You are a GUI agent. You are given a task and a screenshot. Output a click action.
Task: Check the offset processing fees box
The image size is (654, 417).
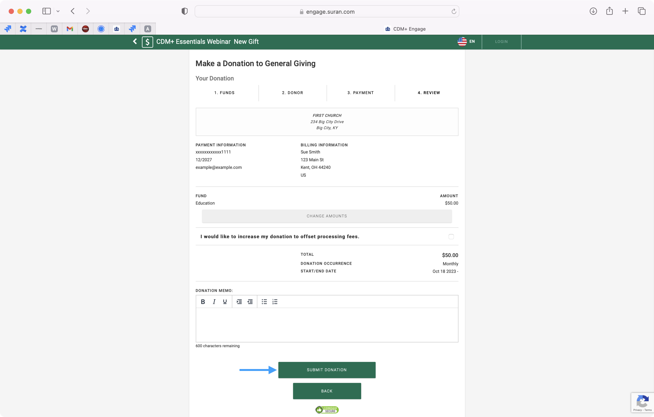(451, 237)
